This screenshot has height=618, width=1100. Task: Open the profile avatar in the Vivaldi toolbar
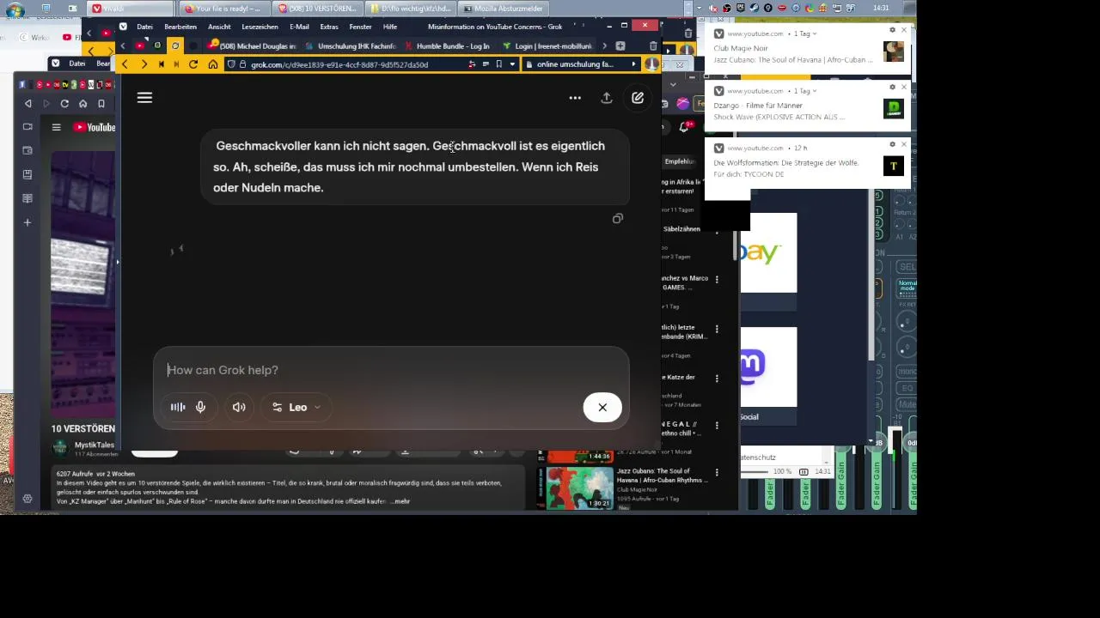[652, 64]
